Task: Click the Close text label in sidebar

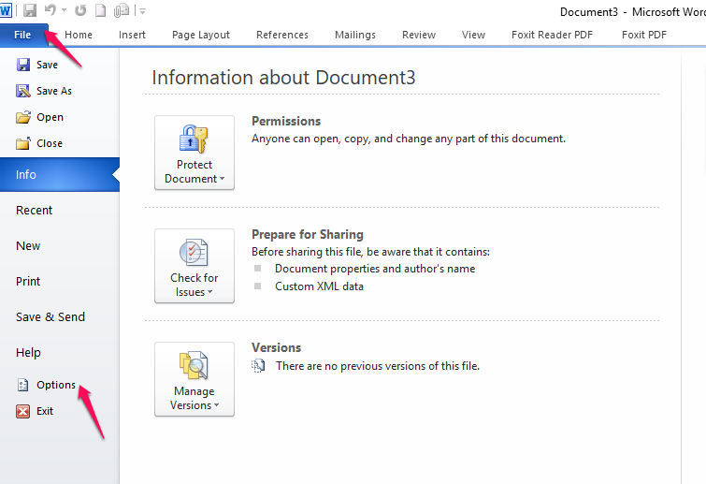Action: click(x=50, y=143)
